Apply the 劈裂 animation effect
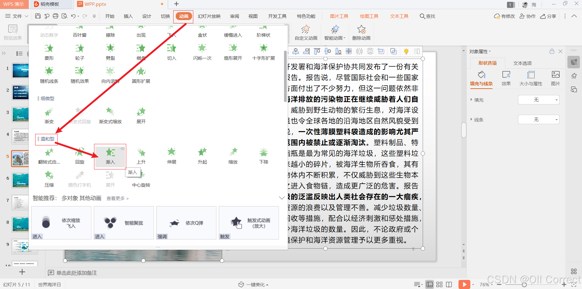Screen dimensions: 582x289 110,52
